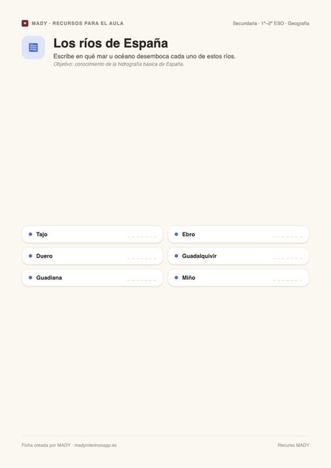Click the blue waves water icon
The width and height of the screenshot is (331, 468).
33,48
